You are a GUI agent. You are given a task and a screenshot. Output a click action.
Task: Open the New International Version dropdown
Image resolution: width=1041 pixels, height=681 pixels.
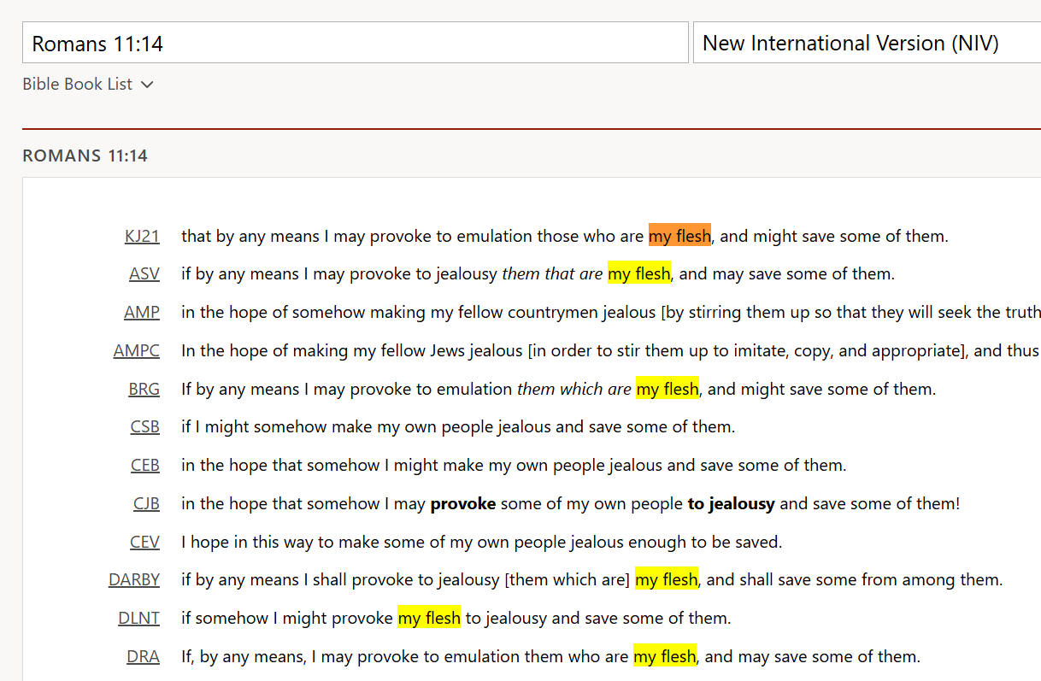point(867,43)
